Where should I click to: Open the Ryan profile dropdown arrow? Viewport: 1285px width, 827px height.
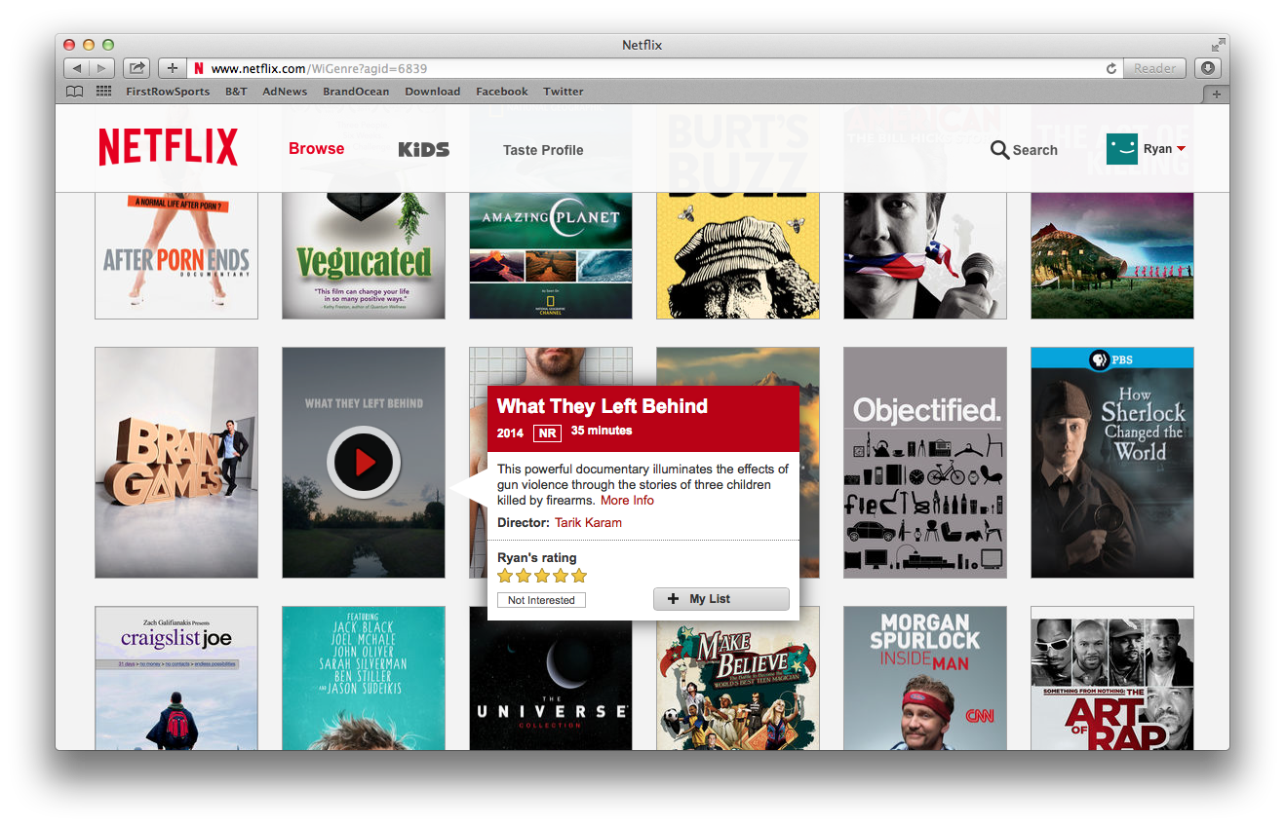1182,149
